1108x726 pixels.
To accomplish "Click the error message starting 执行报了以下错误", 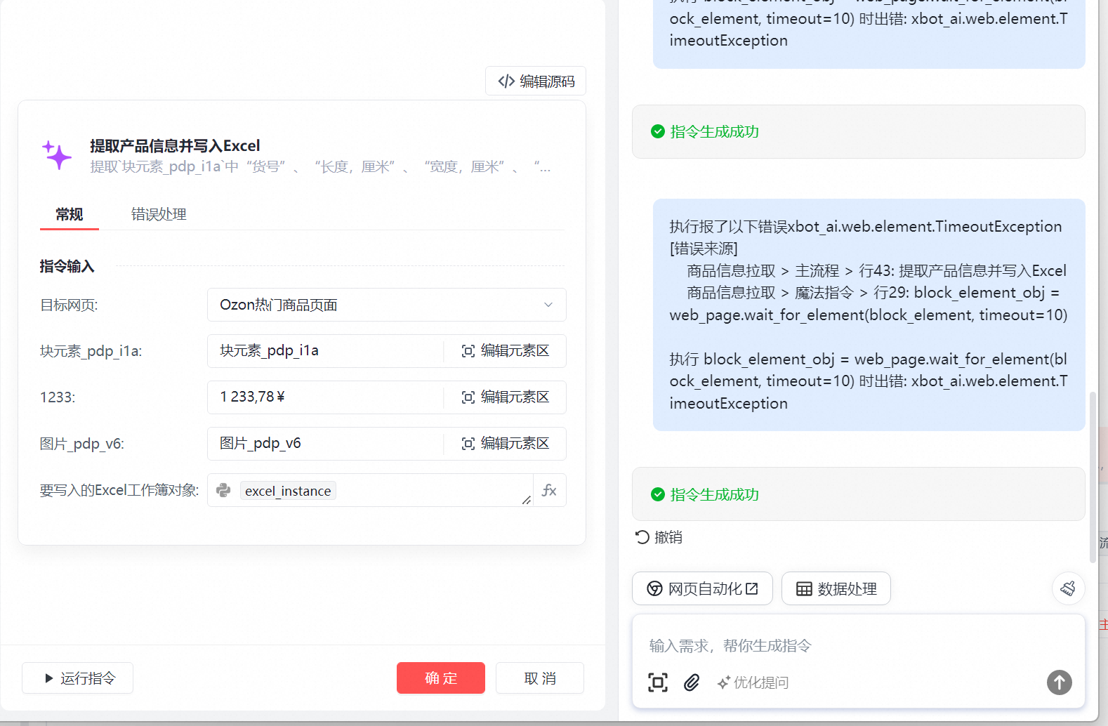I will (x=869, y=315).
